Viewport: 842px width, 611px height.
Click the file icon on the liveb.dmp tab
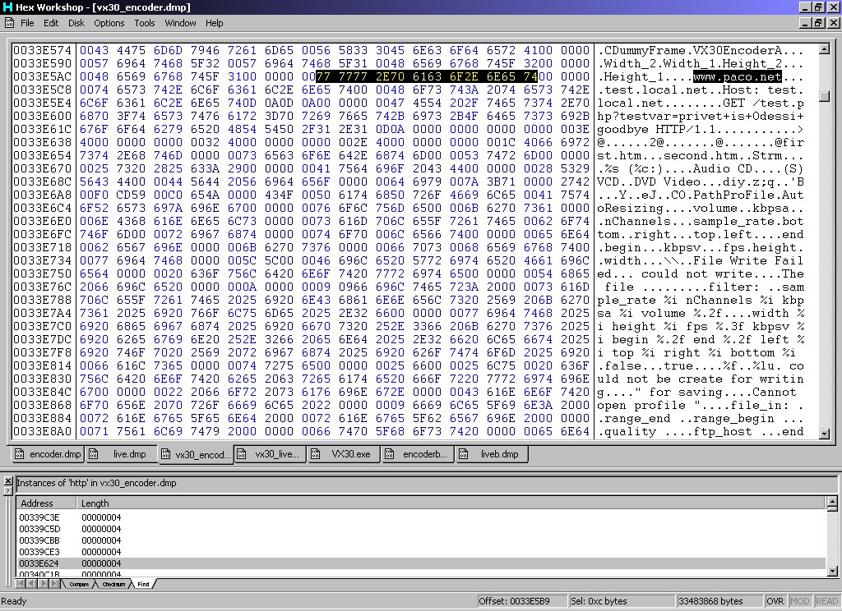click(464, 454)
